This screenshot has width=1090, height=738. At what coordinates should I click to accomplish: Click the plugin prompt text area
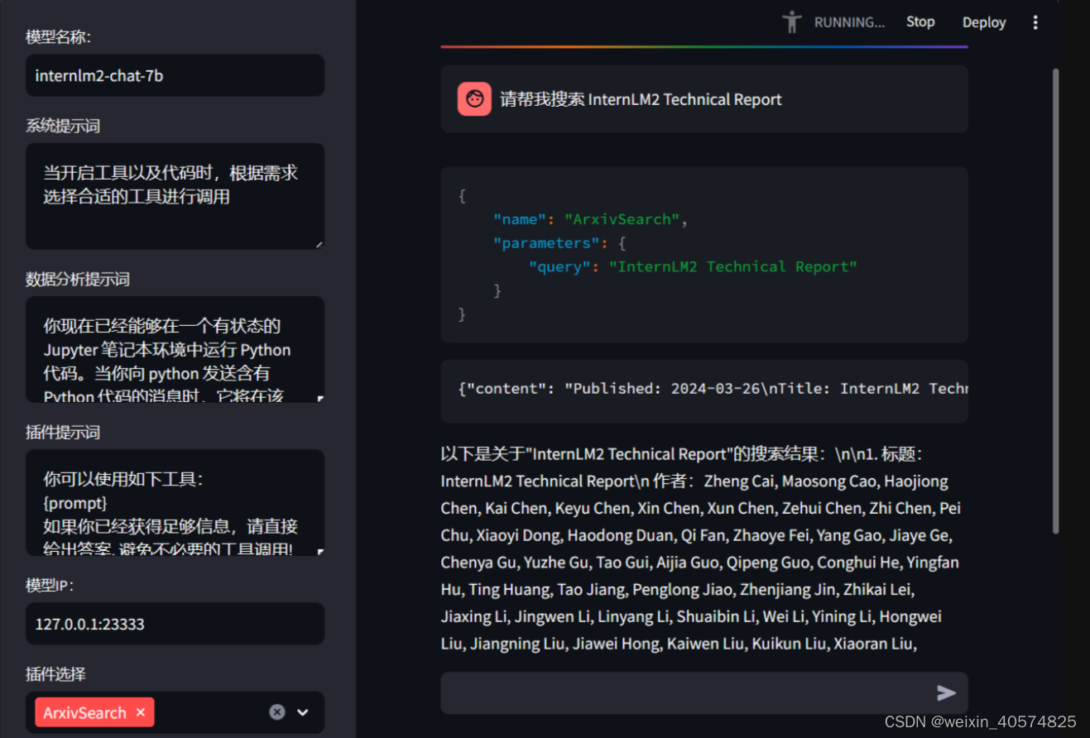coord(175,502)
